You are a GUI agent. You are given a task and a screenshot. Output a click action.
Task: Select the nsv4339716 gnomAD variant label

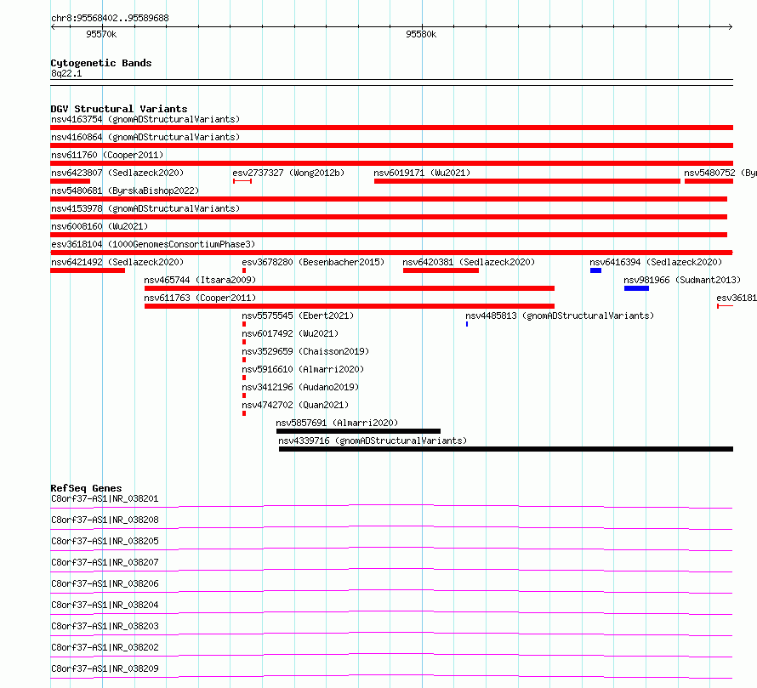[x=373, y=441]
